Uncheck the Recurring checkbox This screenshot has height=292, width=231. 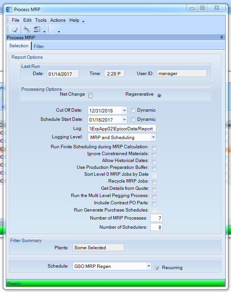tap(157, 268)
